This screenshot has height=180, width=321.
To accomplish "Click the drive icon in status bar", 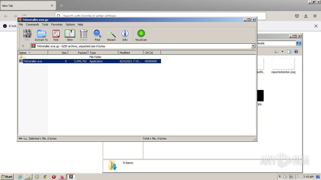I will [21, 138].
